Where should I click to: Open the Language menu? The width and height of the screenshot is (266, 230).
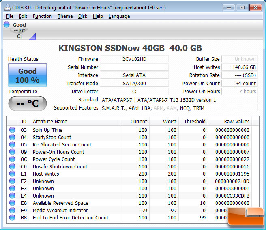click(119, 16)
